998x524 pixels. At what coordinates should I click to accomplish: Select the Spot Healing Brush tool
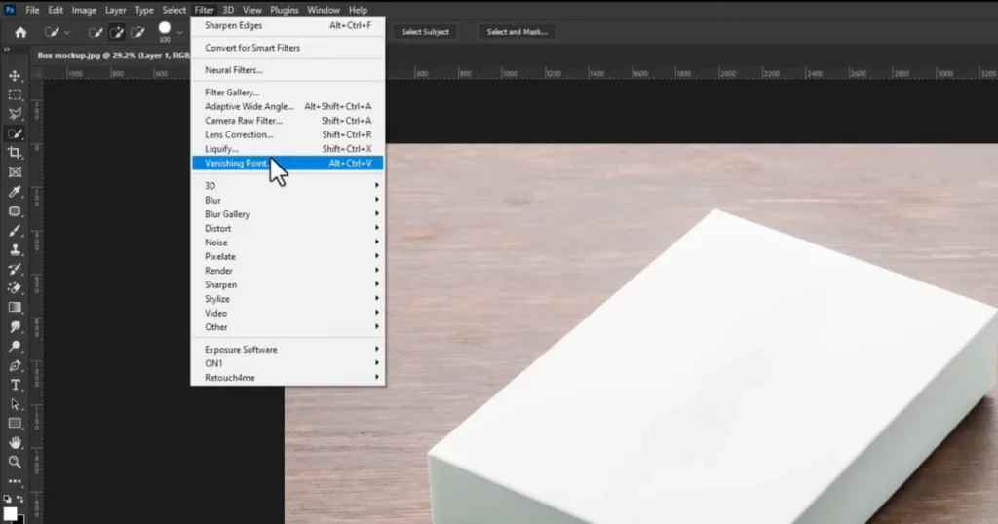pyautogui.click(x=15, y=211)
